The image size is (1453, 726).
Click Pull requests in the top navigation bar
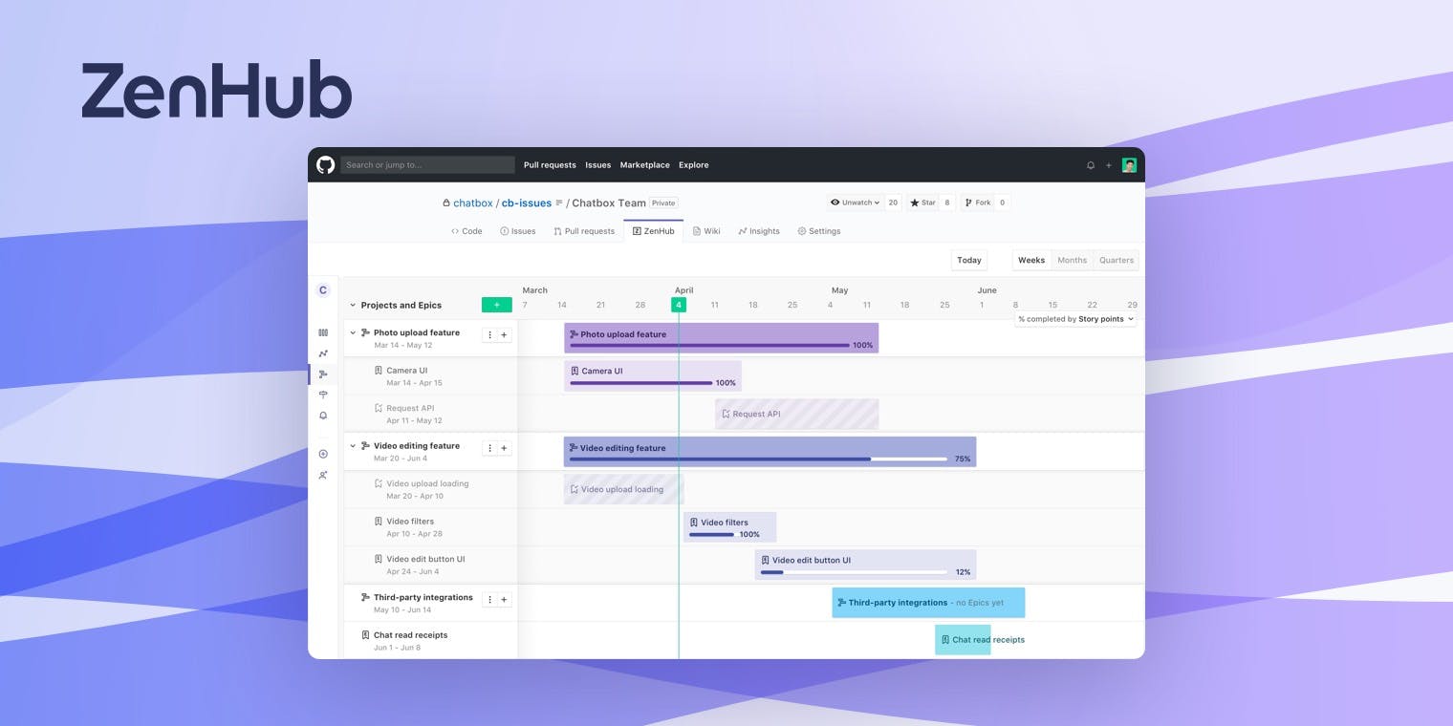[x=550, y=165]
